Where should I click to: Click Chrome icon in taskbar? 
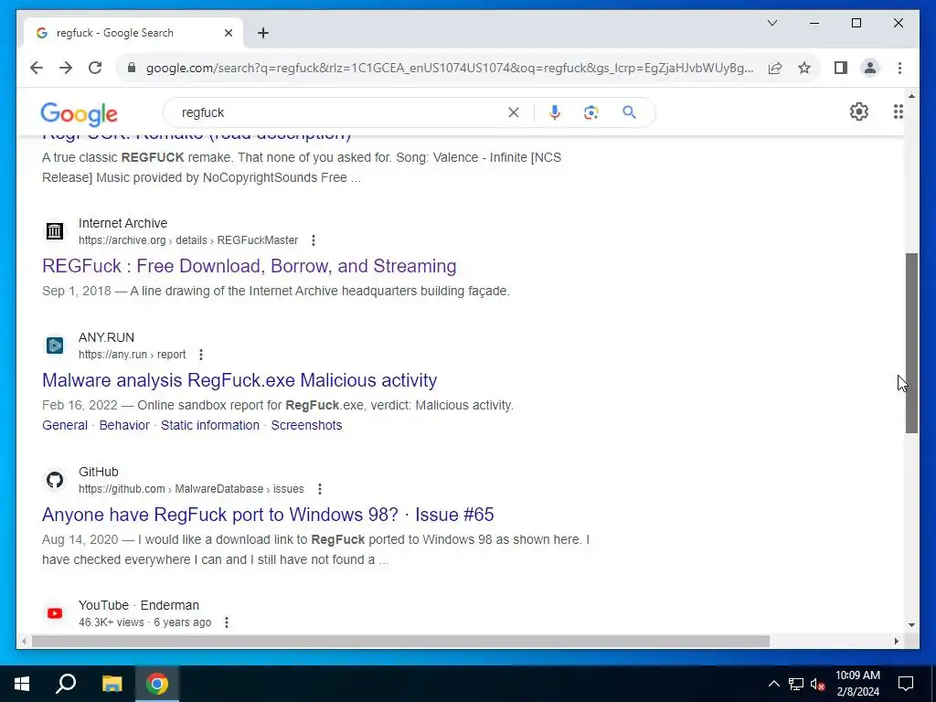tap(157, 684)
